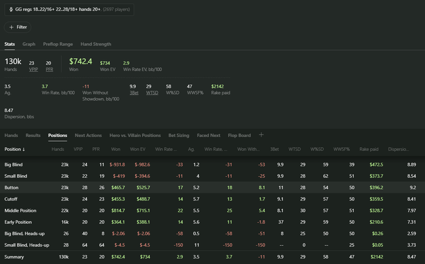Select the Hands sub-tab
This screenshot has height=264, width=425.
pos(11,136)
